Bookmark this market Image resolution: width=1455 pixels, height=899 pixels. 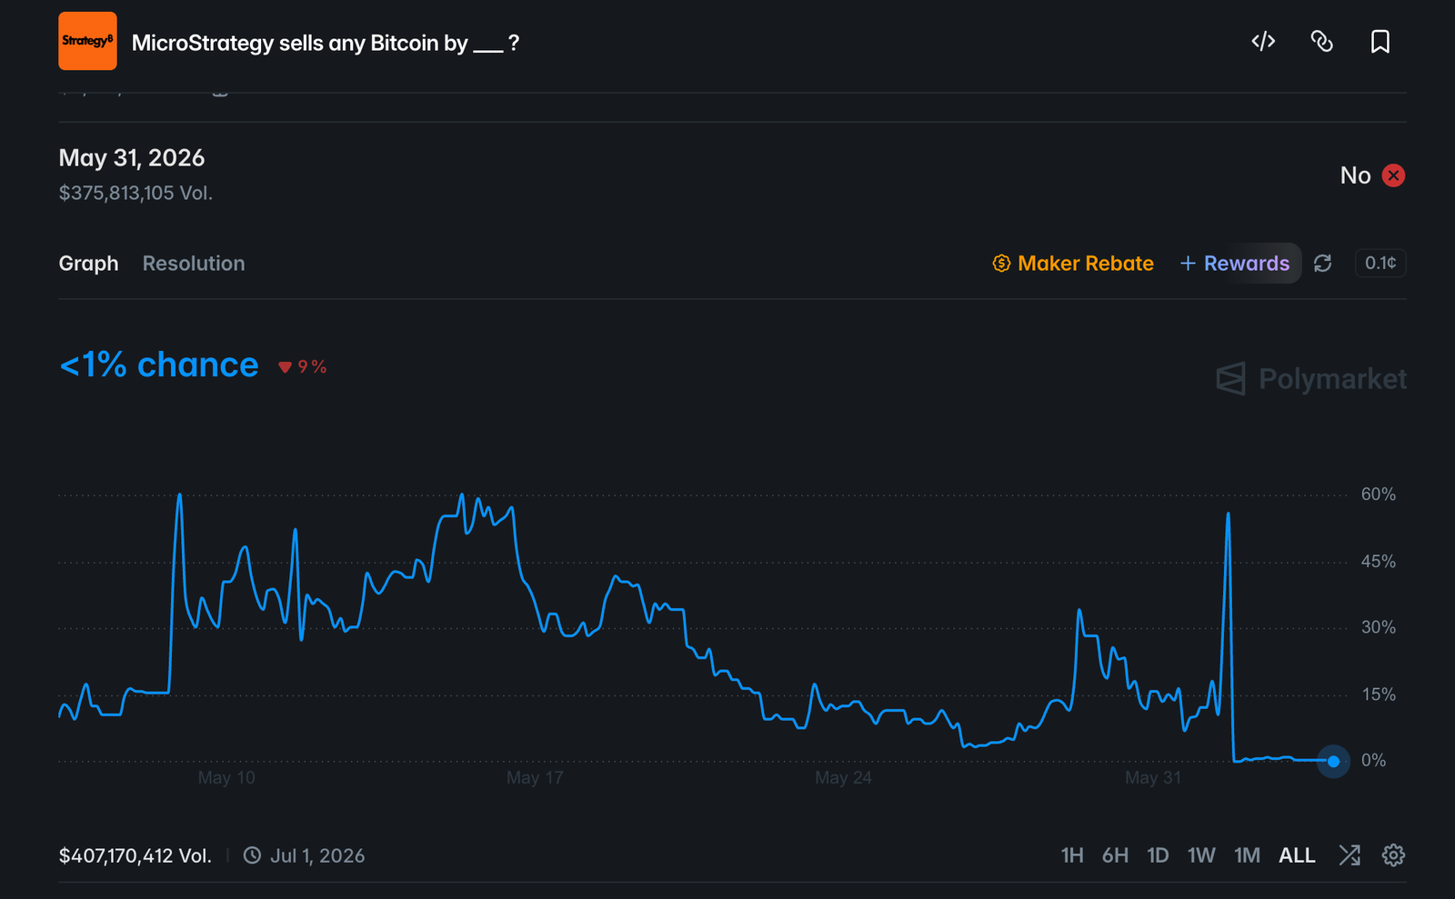coord(1380,42)
